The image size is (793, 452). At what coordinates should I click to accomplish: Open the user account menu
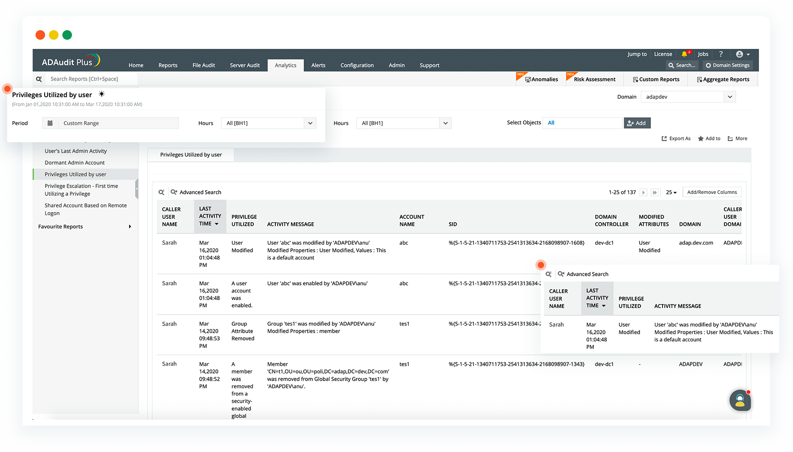pyautogui.click(x=742, y=54)
